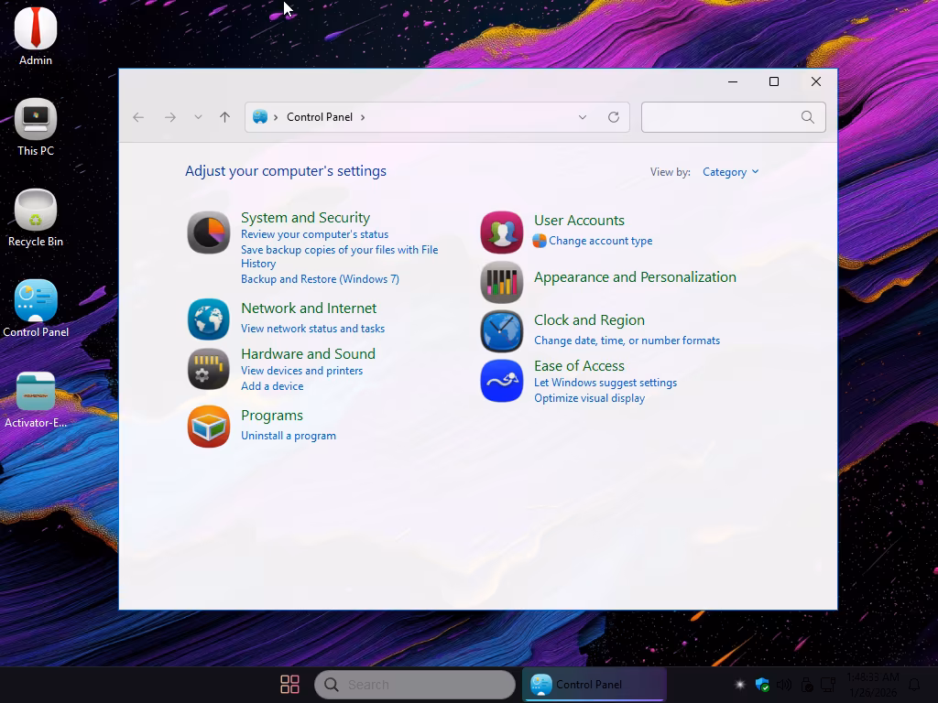Expand the address bar history dropdown
938x703 pixels.
coord(583,117)
